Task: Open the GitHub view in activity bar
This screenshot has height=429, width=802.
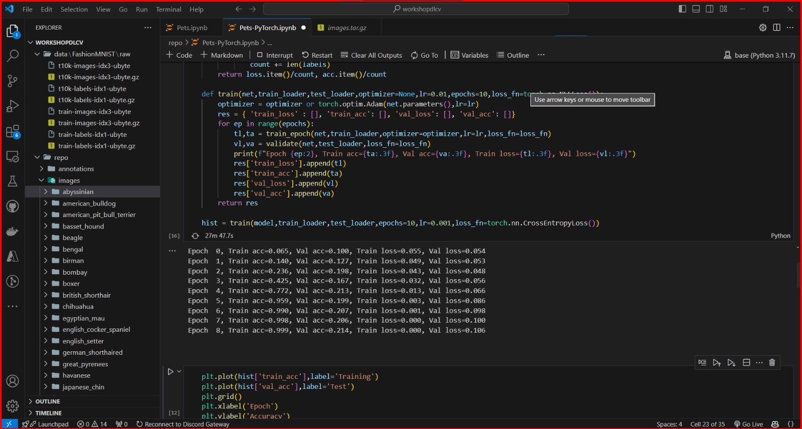Action: pos(13,206)
